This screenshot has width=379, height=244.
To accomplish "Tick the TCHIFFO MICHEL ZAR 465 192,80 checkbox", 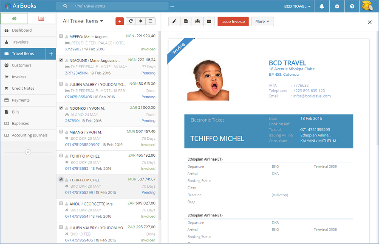I will (61, 155).
